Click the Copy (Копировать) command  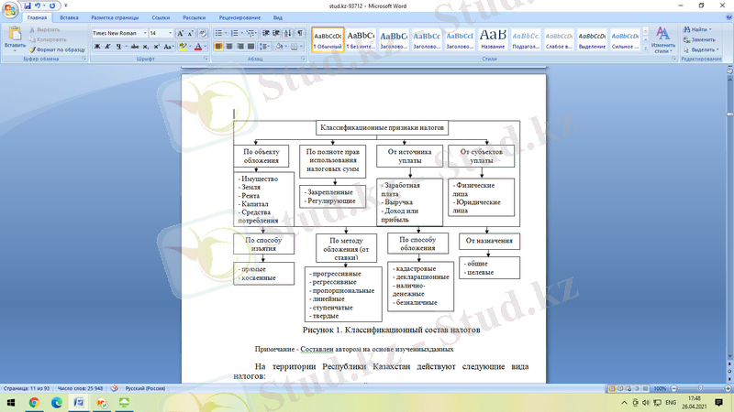point(48,39)
